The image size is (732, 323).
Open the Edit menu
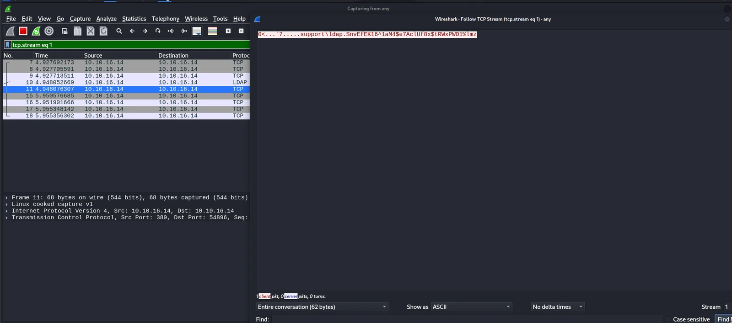27,19
